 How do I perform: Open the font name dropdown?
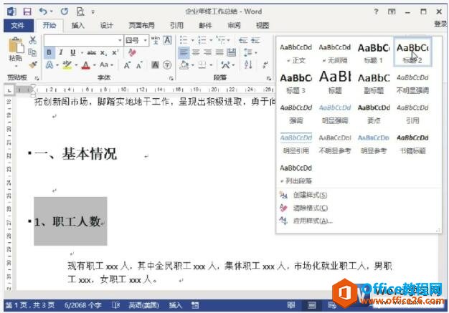(120, 40)
